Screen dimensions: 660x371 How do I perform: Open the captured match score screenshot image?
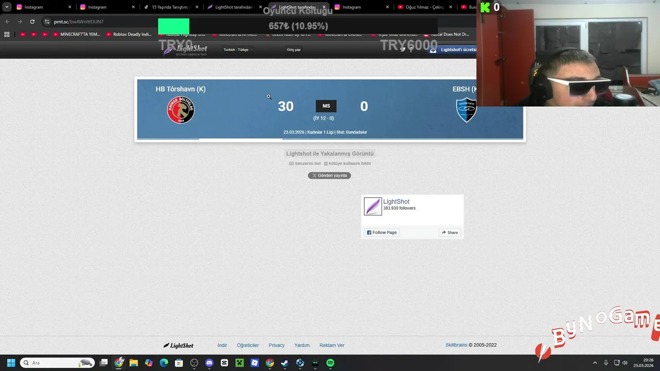point(330,109)
